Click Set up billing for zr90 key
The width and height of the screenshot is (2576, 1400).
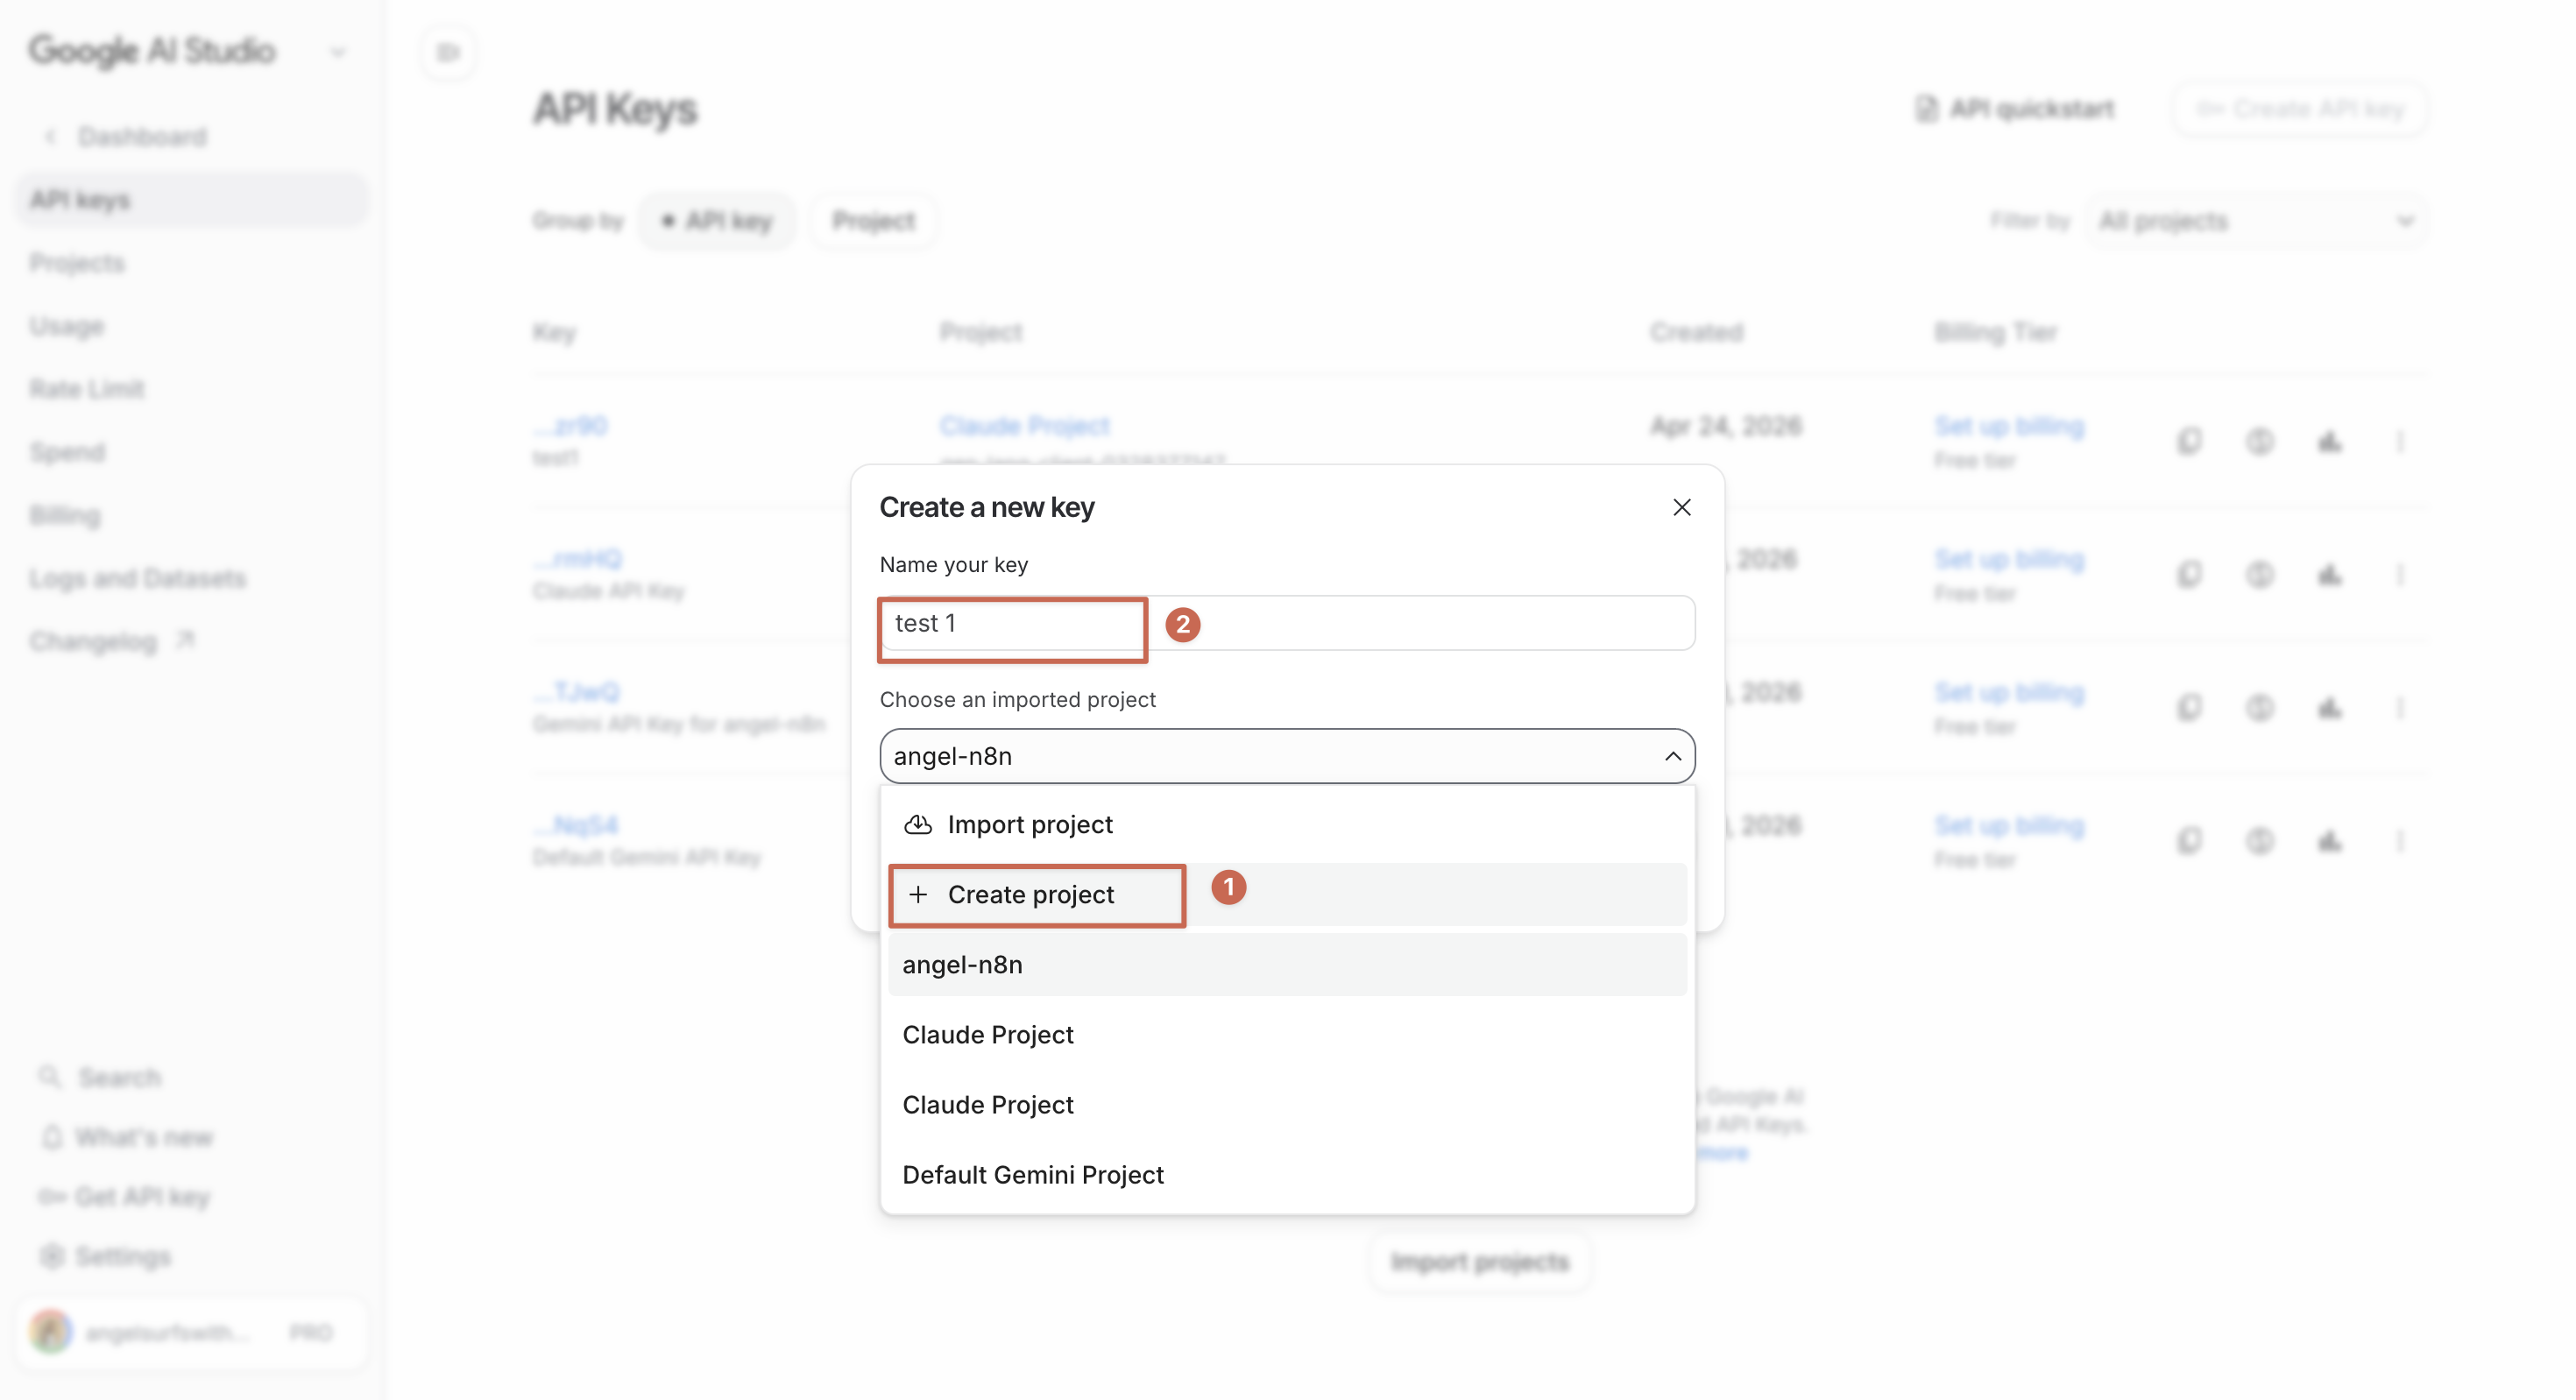click(2009, 426)
